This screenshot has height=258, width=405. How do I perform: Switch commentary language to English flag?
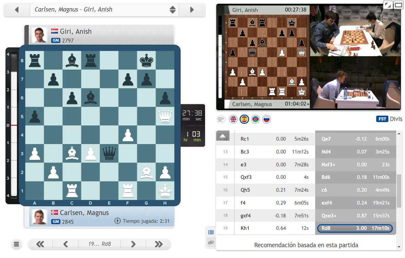(x=234, y=119)
